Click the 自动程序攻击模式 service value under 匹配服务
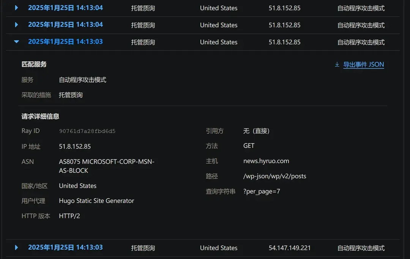This screenshot has height=259, width=410. click(x=82, y=80)
